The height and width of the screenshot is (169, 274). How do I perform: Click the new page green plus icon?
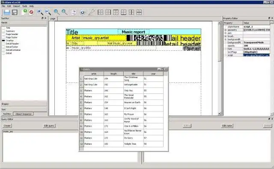pos(24,12)
